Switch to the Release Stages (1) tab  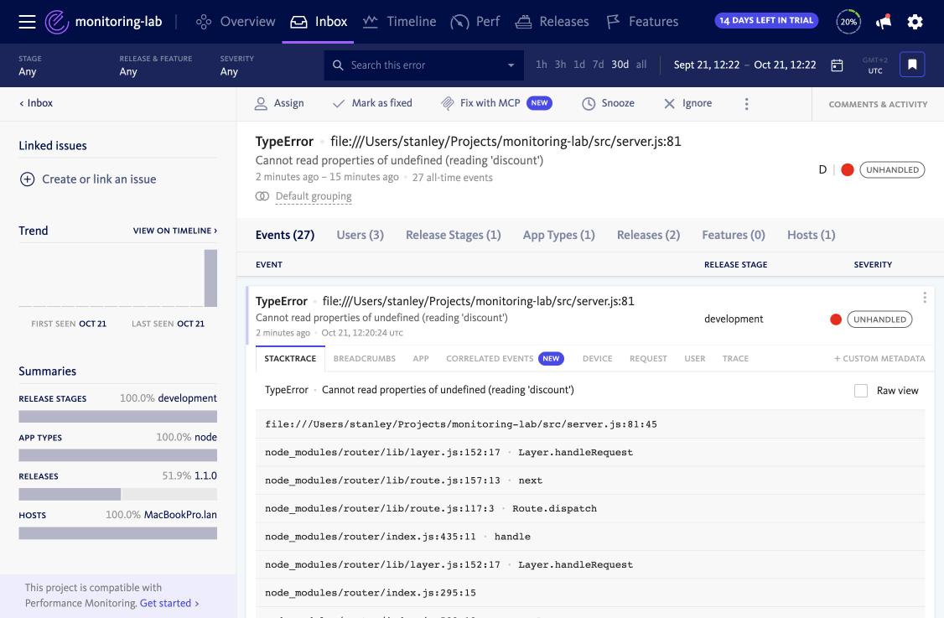[x=454, y=235]
